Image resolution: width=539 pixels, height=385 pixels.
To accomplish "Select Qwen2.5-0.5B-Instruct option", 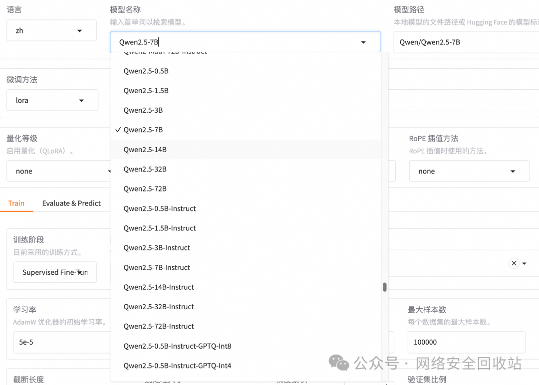I will [x=246, y=208].
